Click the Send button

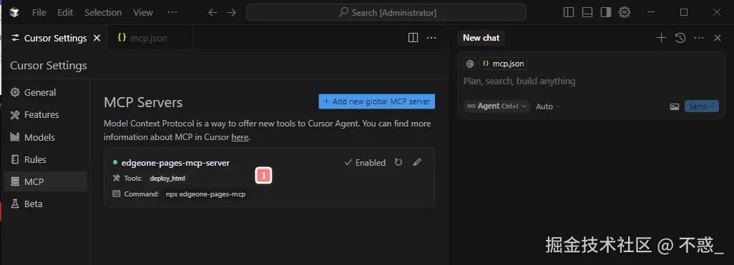[701, 106]
